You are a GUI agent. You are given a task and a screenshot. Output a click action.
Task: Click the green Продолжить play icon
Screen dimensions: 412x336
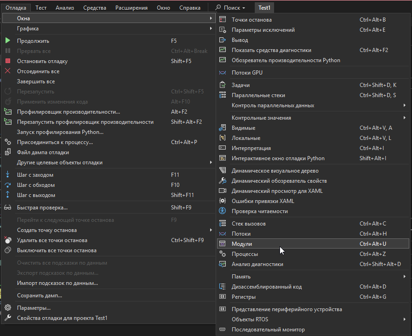7,41
